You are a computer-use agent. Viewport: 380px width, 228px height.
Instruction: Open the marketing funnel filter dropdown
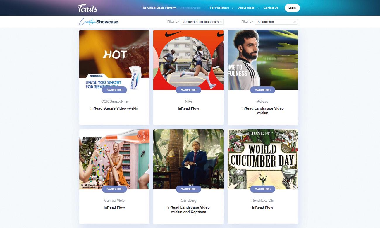point(202,22)
